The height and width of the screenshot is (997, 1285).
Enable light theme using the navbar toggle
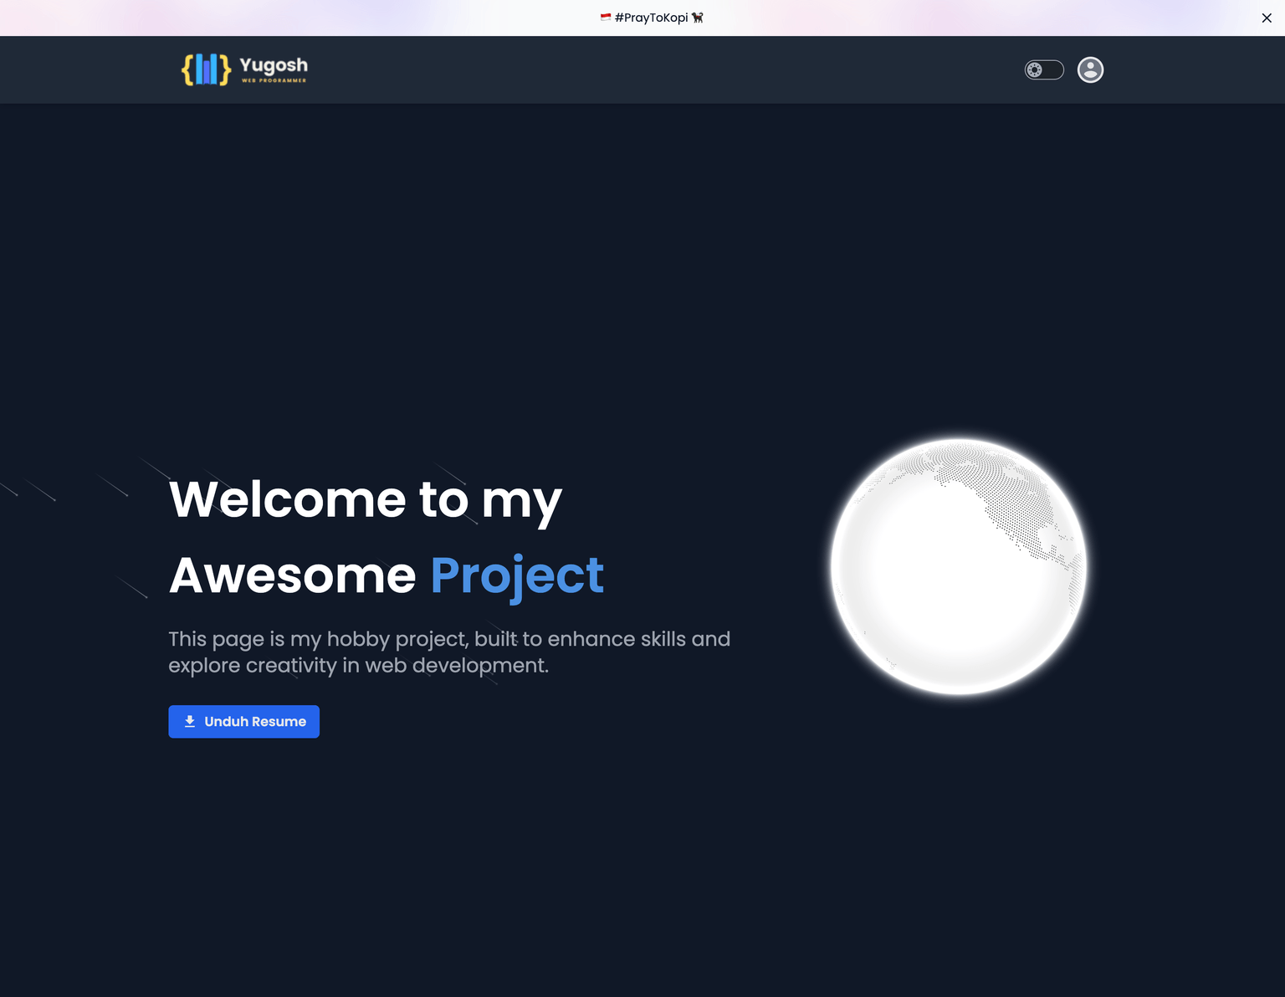coord(1043,70)
